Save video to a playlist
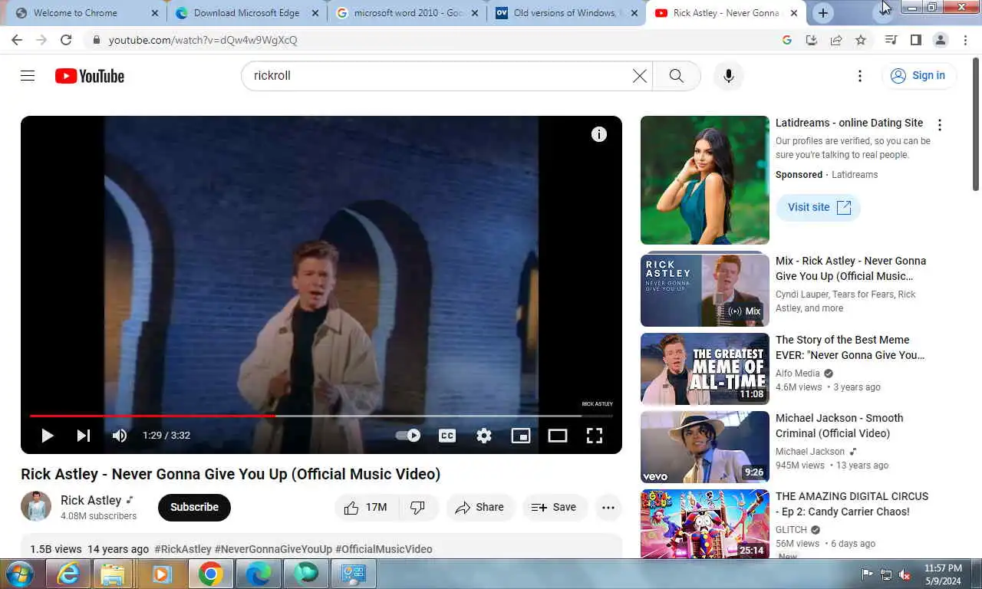982x589 pixels. tap(555, 507)
